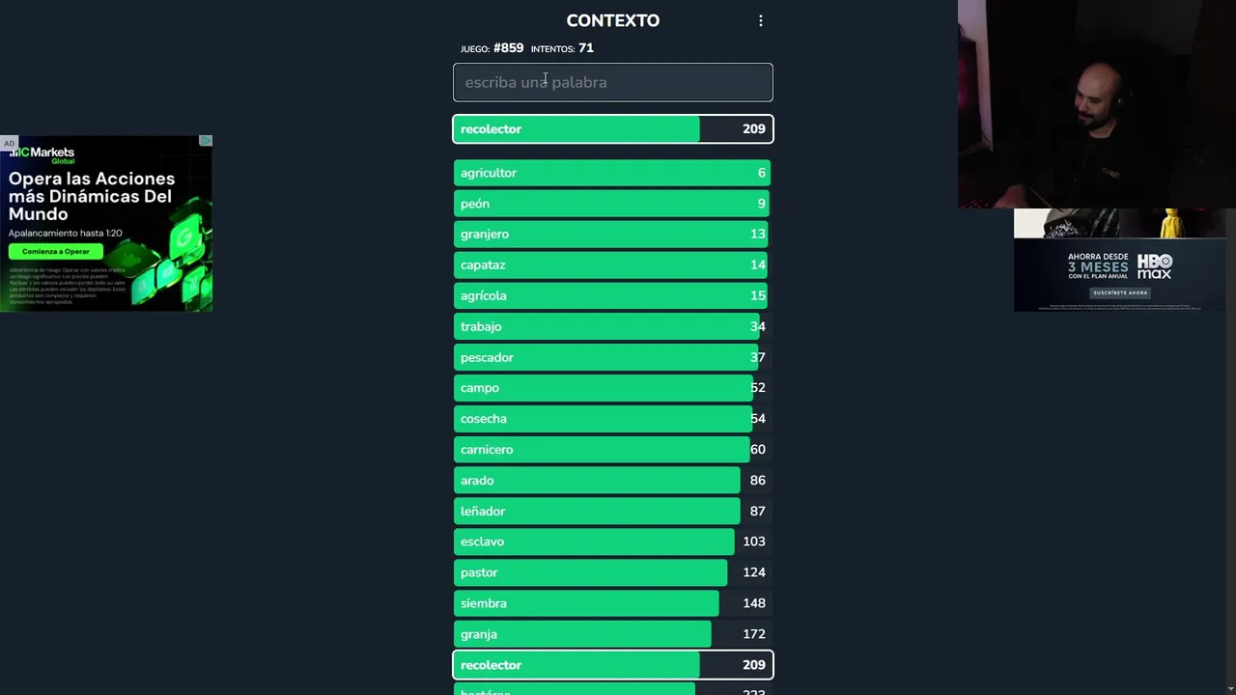The width and height of the screenshot is (1236, 695).
Task: Click the 'Suscríbete ahora' button
Action: coord(1120,292)
